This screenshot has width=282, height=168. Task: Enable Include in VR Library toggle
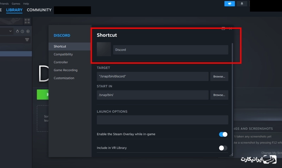coord(223,148)
